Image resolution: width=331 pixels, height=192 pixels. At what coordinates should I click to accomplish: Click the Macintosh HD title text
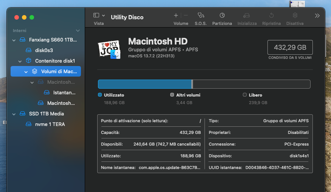point(158,41)
